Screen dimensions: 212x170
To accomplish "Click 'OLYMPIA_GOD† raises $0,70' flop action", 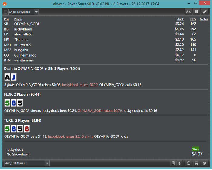I will click(x=100, y=111).
